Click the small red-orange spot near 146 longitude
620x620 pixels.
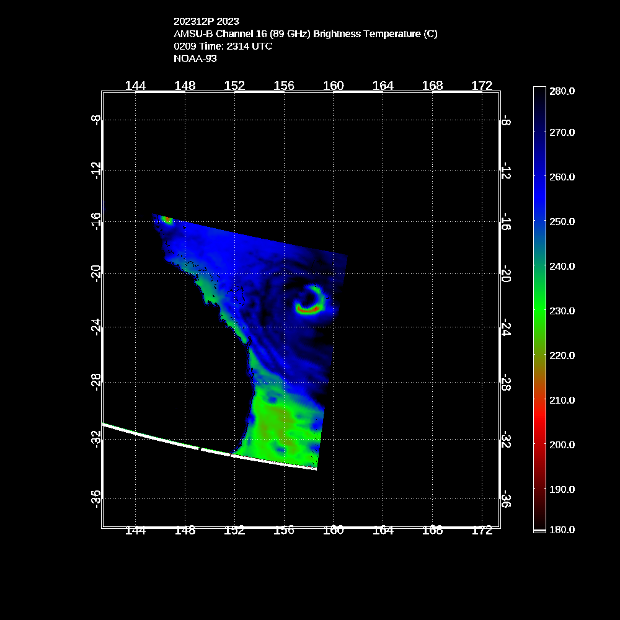pos(167,219)
